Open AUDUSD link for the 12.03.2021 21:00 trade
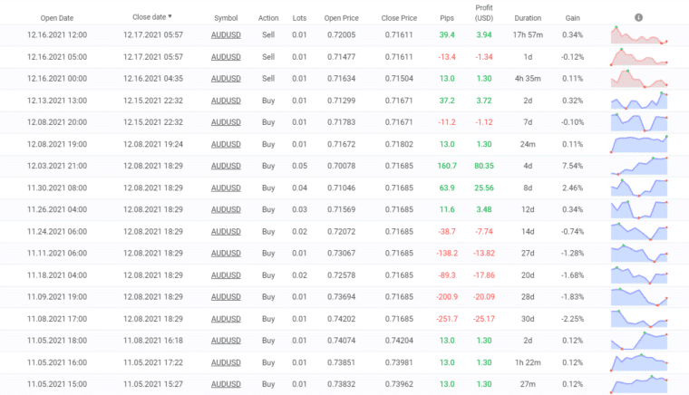Image resolution: width=689 pixels, height=395 pixels. (226, 166)
